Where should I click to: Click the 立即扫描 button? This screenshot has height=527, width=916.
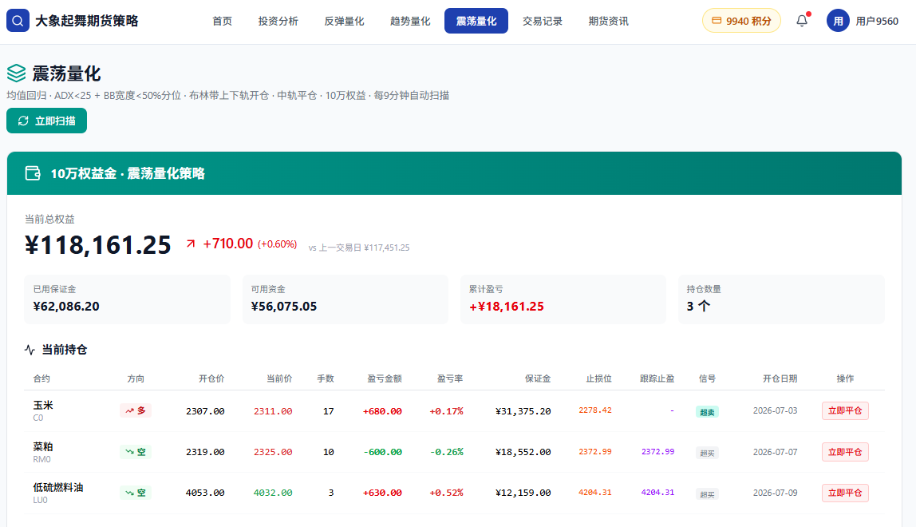pos(47,121)
